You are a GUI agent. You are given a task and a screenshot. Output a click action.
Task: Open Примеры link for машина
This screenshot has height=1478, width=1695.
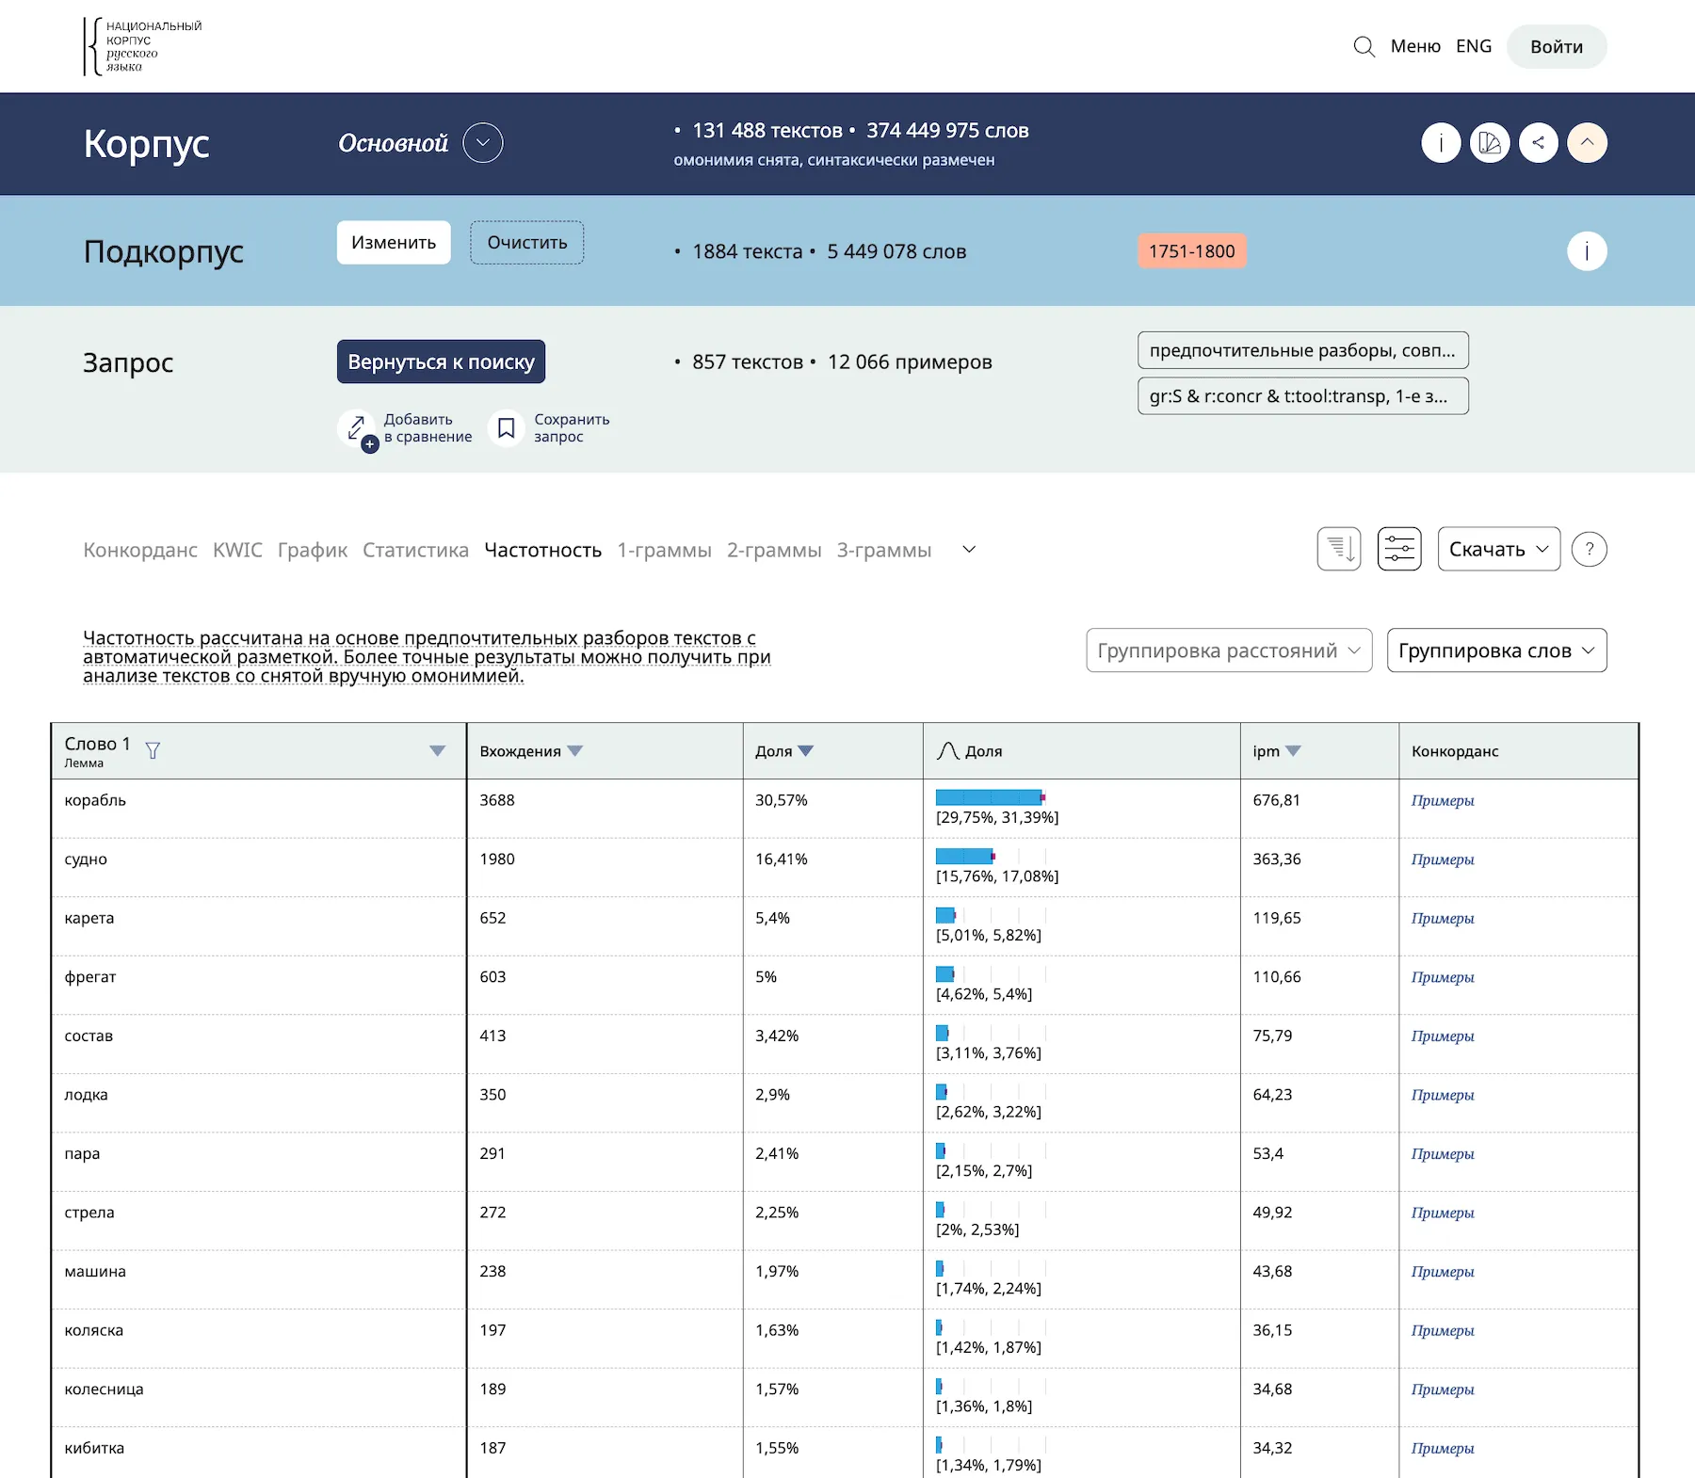click(x=1443, y=1271)
